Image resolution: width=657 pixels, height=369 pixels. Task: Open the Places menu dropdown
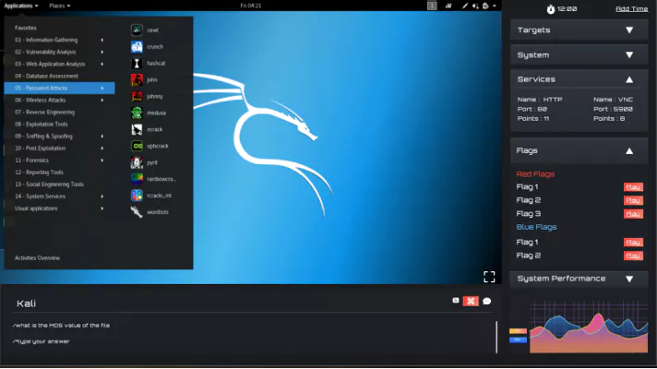59,6
